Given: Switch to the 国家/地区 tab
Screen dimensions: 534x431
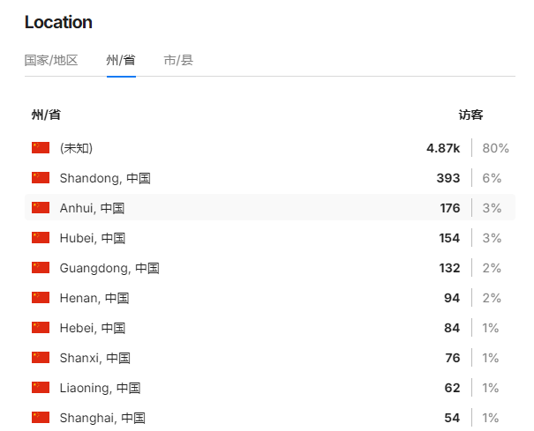Looking at the screenshot, I should (x=51, y=60).
